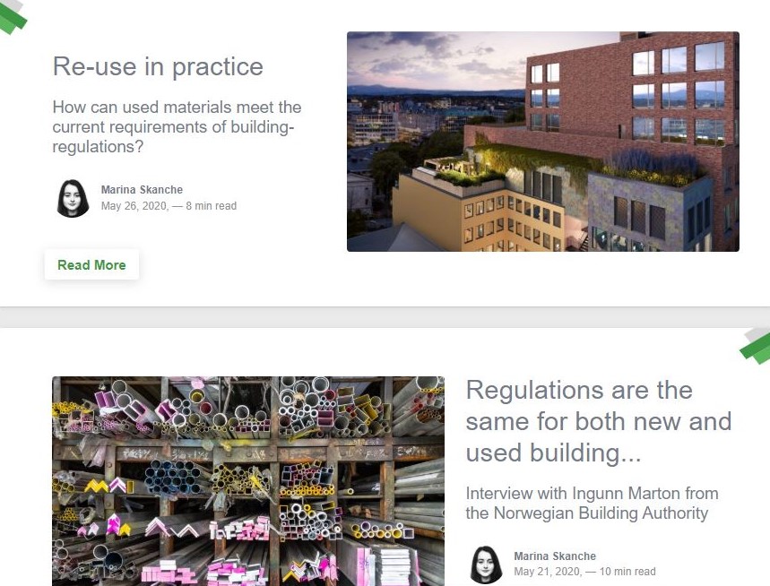Open the metal pipes storage photo
The width and height of the screenshot is (770, 586).
(248, 481)
